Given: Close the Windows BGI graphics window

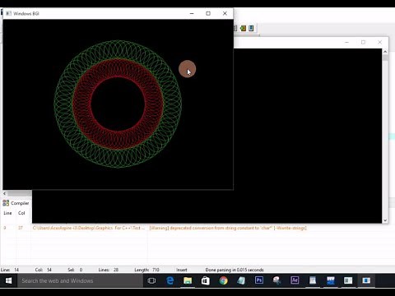Looking at the screenshot, I should click(225, 13).
